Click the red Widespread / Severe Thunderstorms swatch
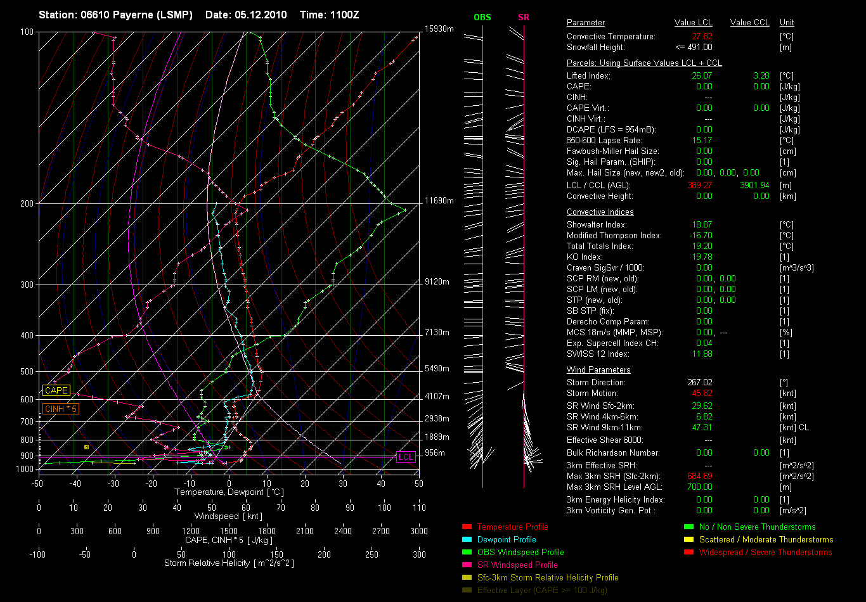 click(x=688, y=553)
